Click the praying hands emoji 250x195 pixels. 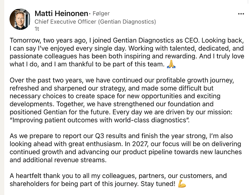pos(171,64)
